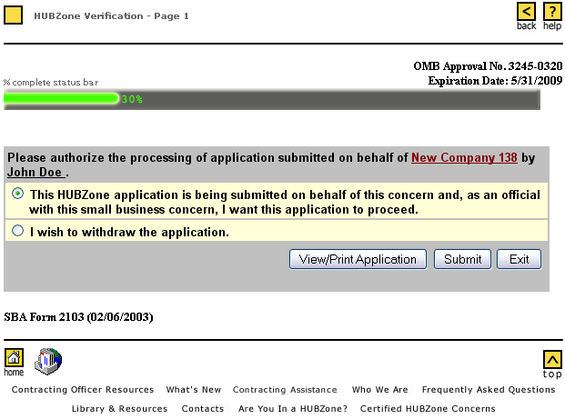Image resolution: width=565 pixels, height=419 pixels.
Task: Click the globe and buildings icon
Action: click(x=48, y=362)
